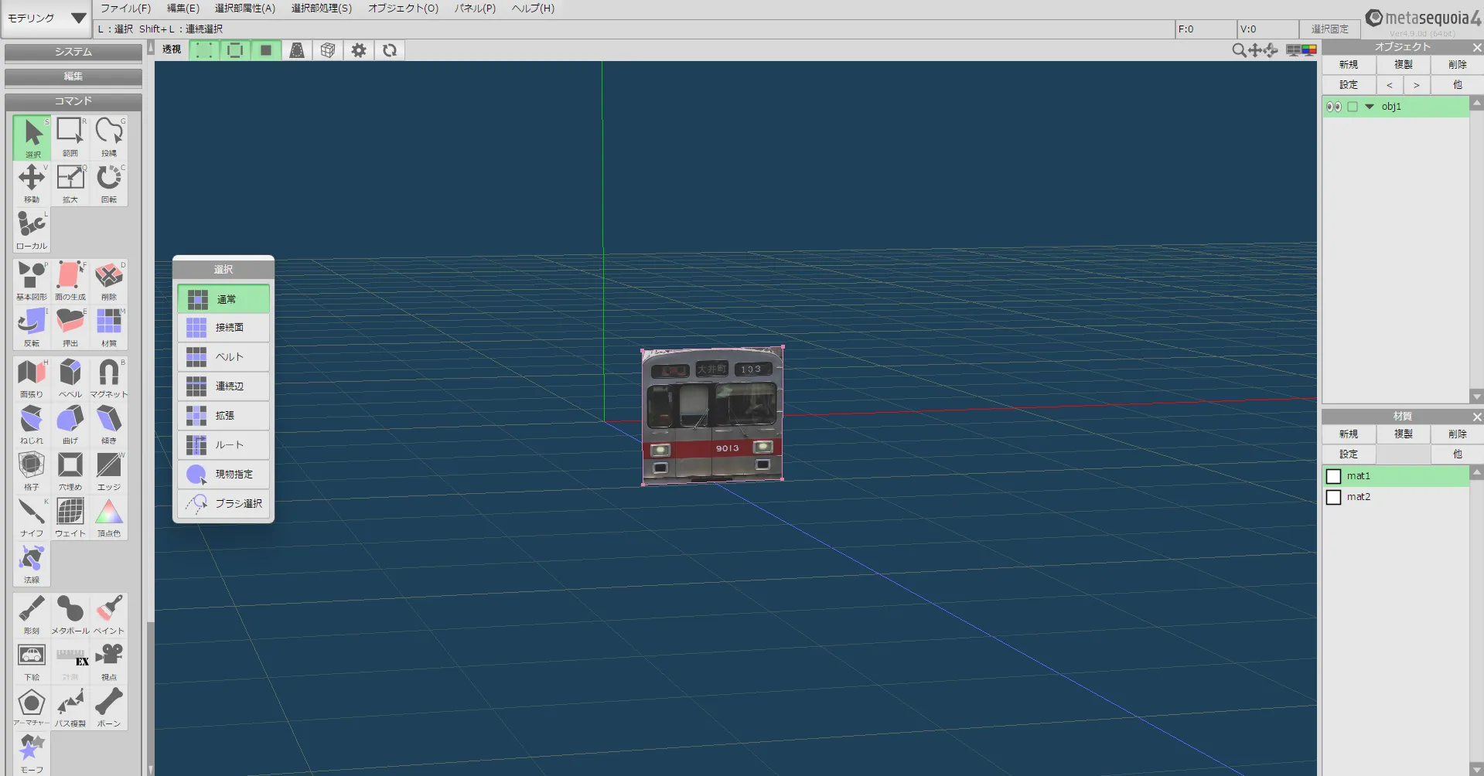Click the Extrude (押出) tool
The height and width of the screenshot is (776, 1484).
pyautogui.click(x=70, y=326)
